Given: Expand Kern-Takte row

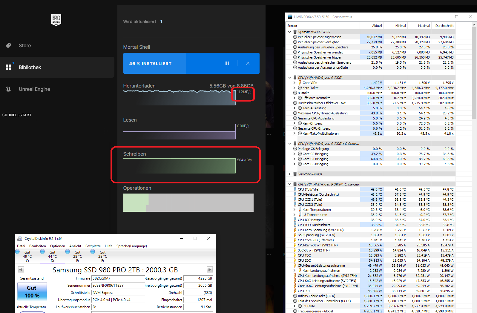Looking at the screenshot, I should tap(294, 88).
